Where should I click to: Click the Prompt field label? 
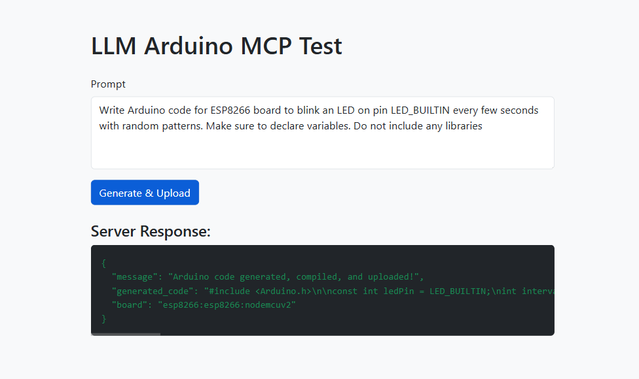(108, 84)
